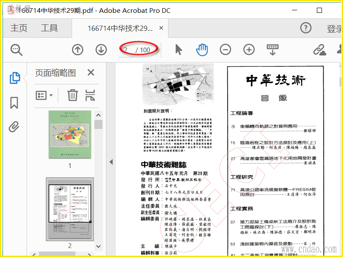The height and width of the screenshot is (257, 343).
Task: Collapse the navigation pane with left arrow
Action: click(111, 162)
